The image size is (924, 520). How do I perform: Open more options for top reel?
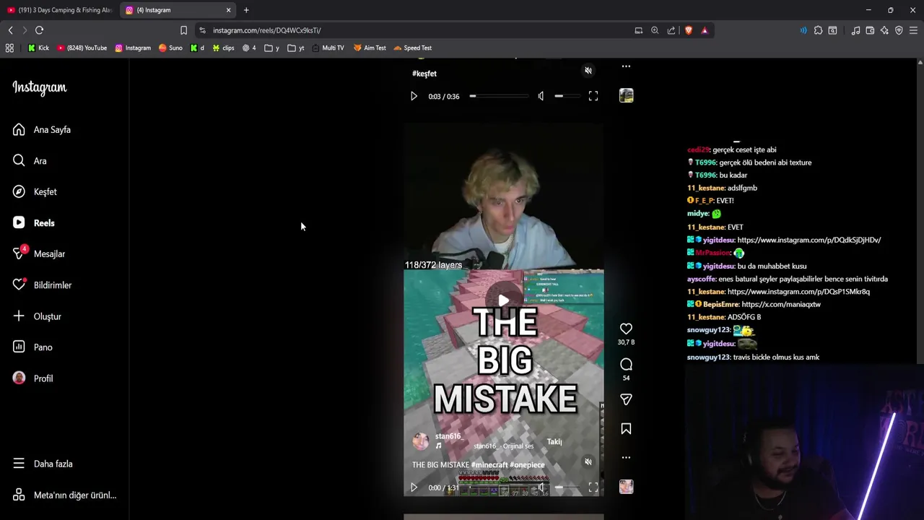coord(626,66)
